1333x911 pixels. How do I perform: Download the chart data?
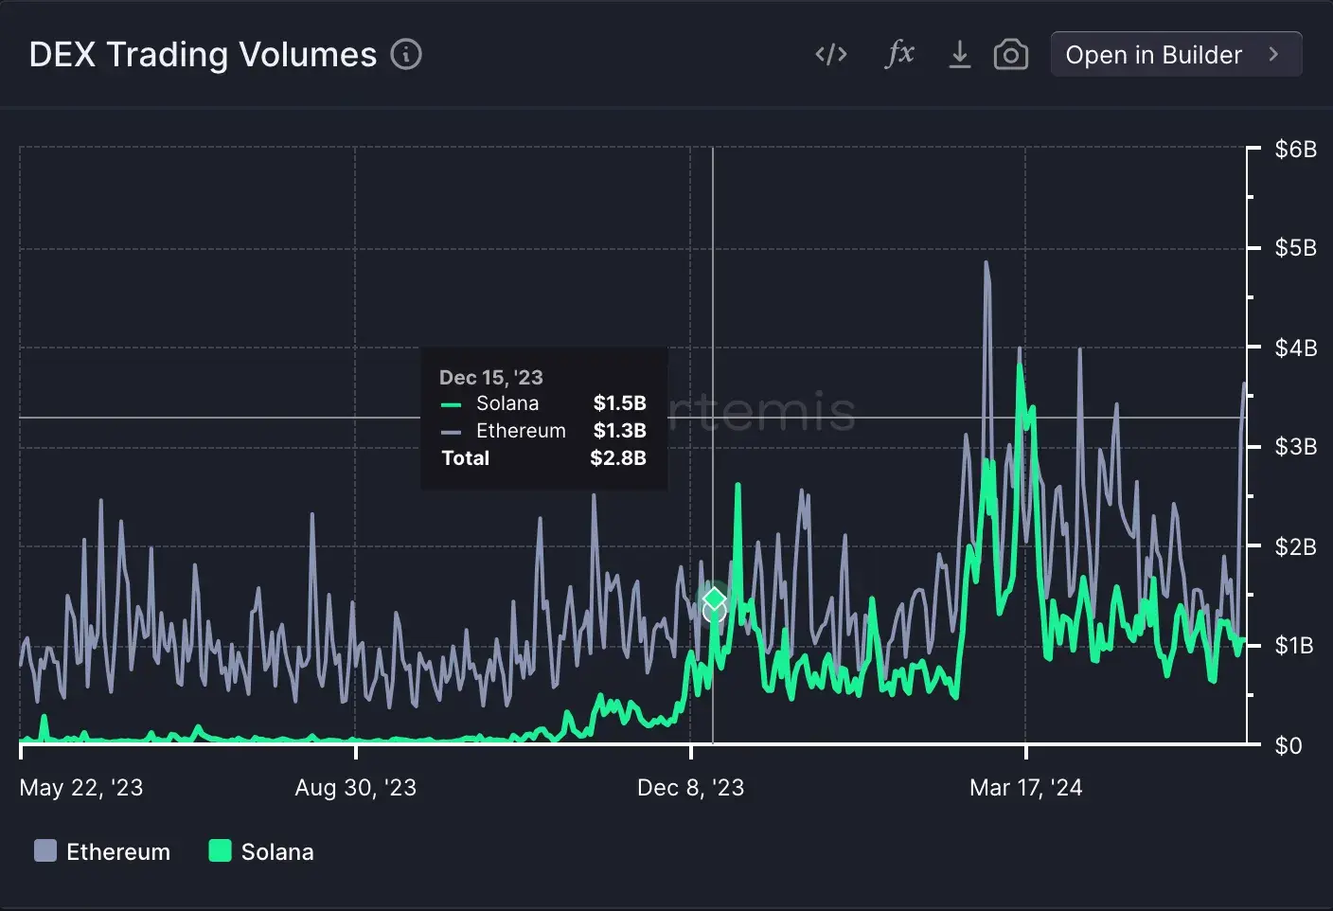click(x=959, y=55)
